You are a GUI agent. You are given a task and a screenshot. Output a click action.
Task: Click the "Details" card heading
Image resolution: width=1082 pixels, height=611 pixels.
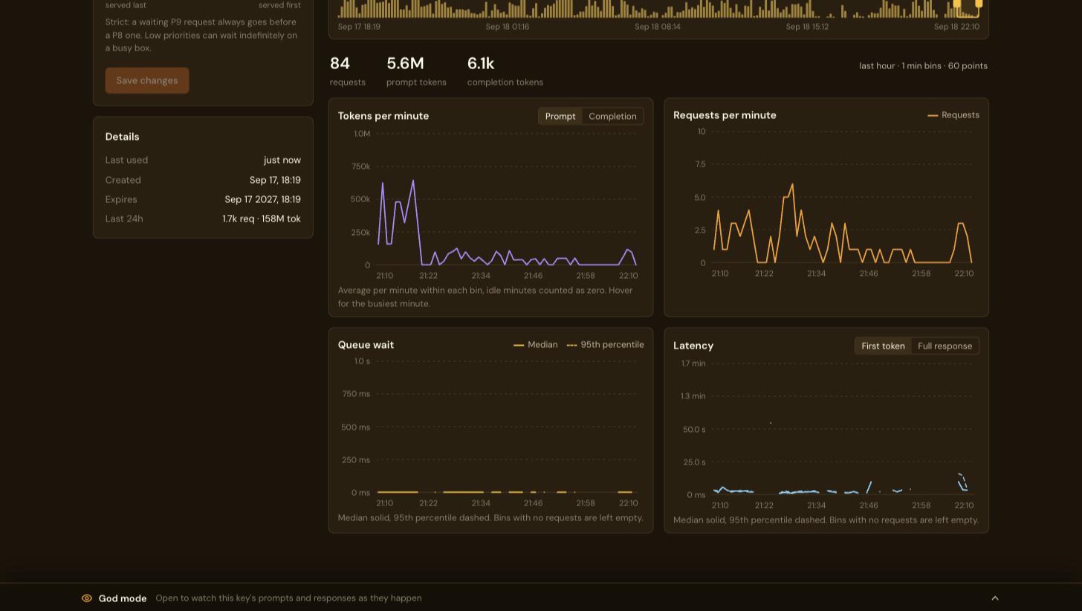[x=123, y=137]
